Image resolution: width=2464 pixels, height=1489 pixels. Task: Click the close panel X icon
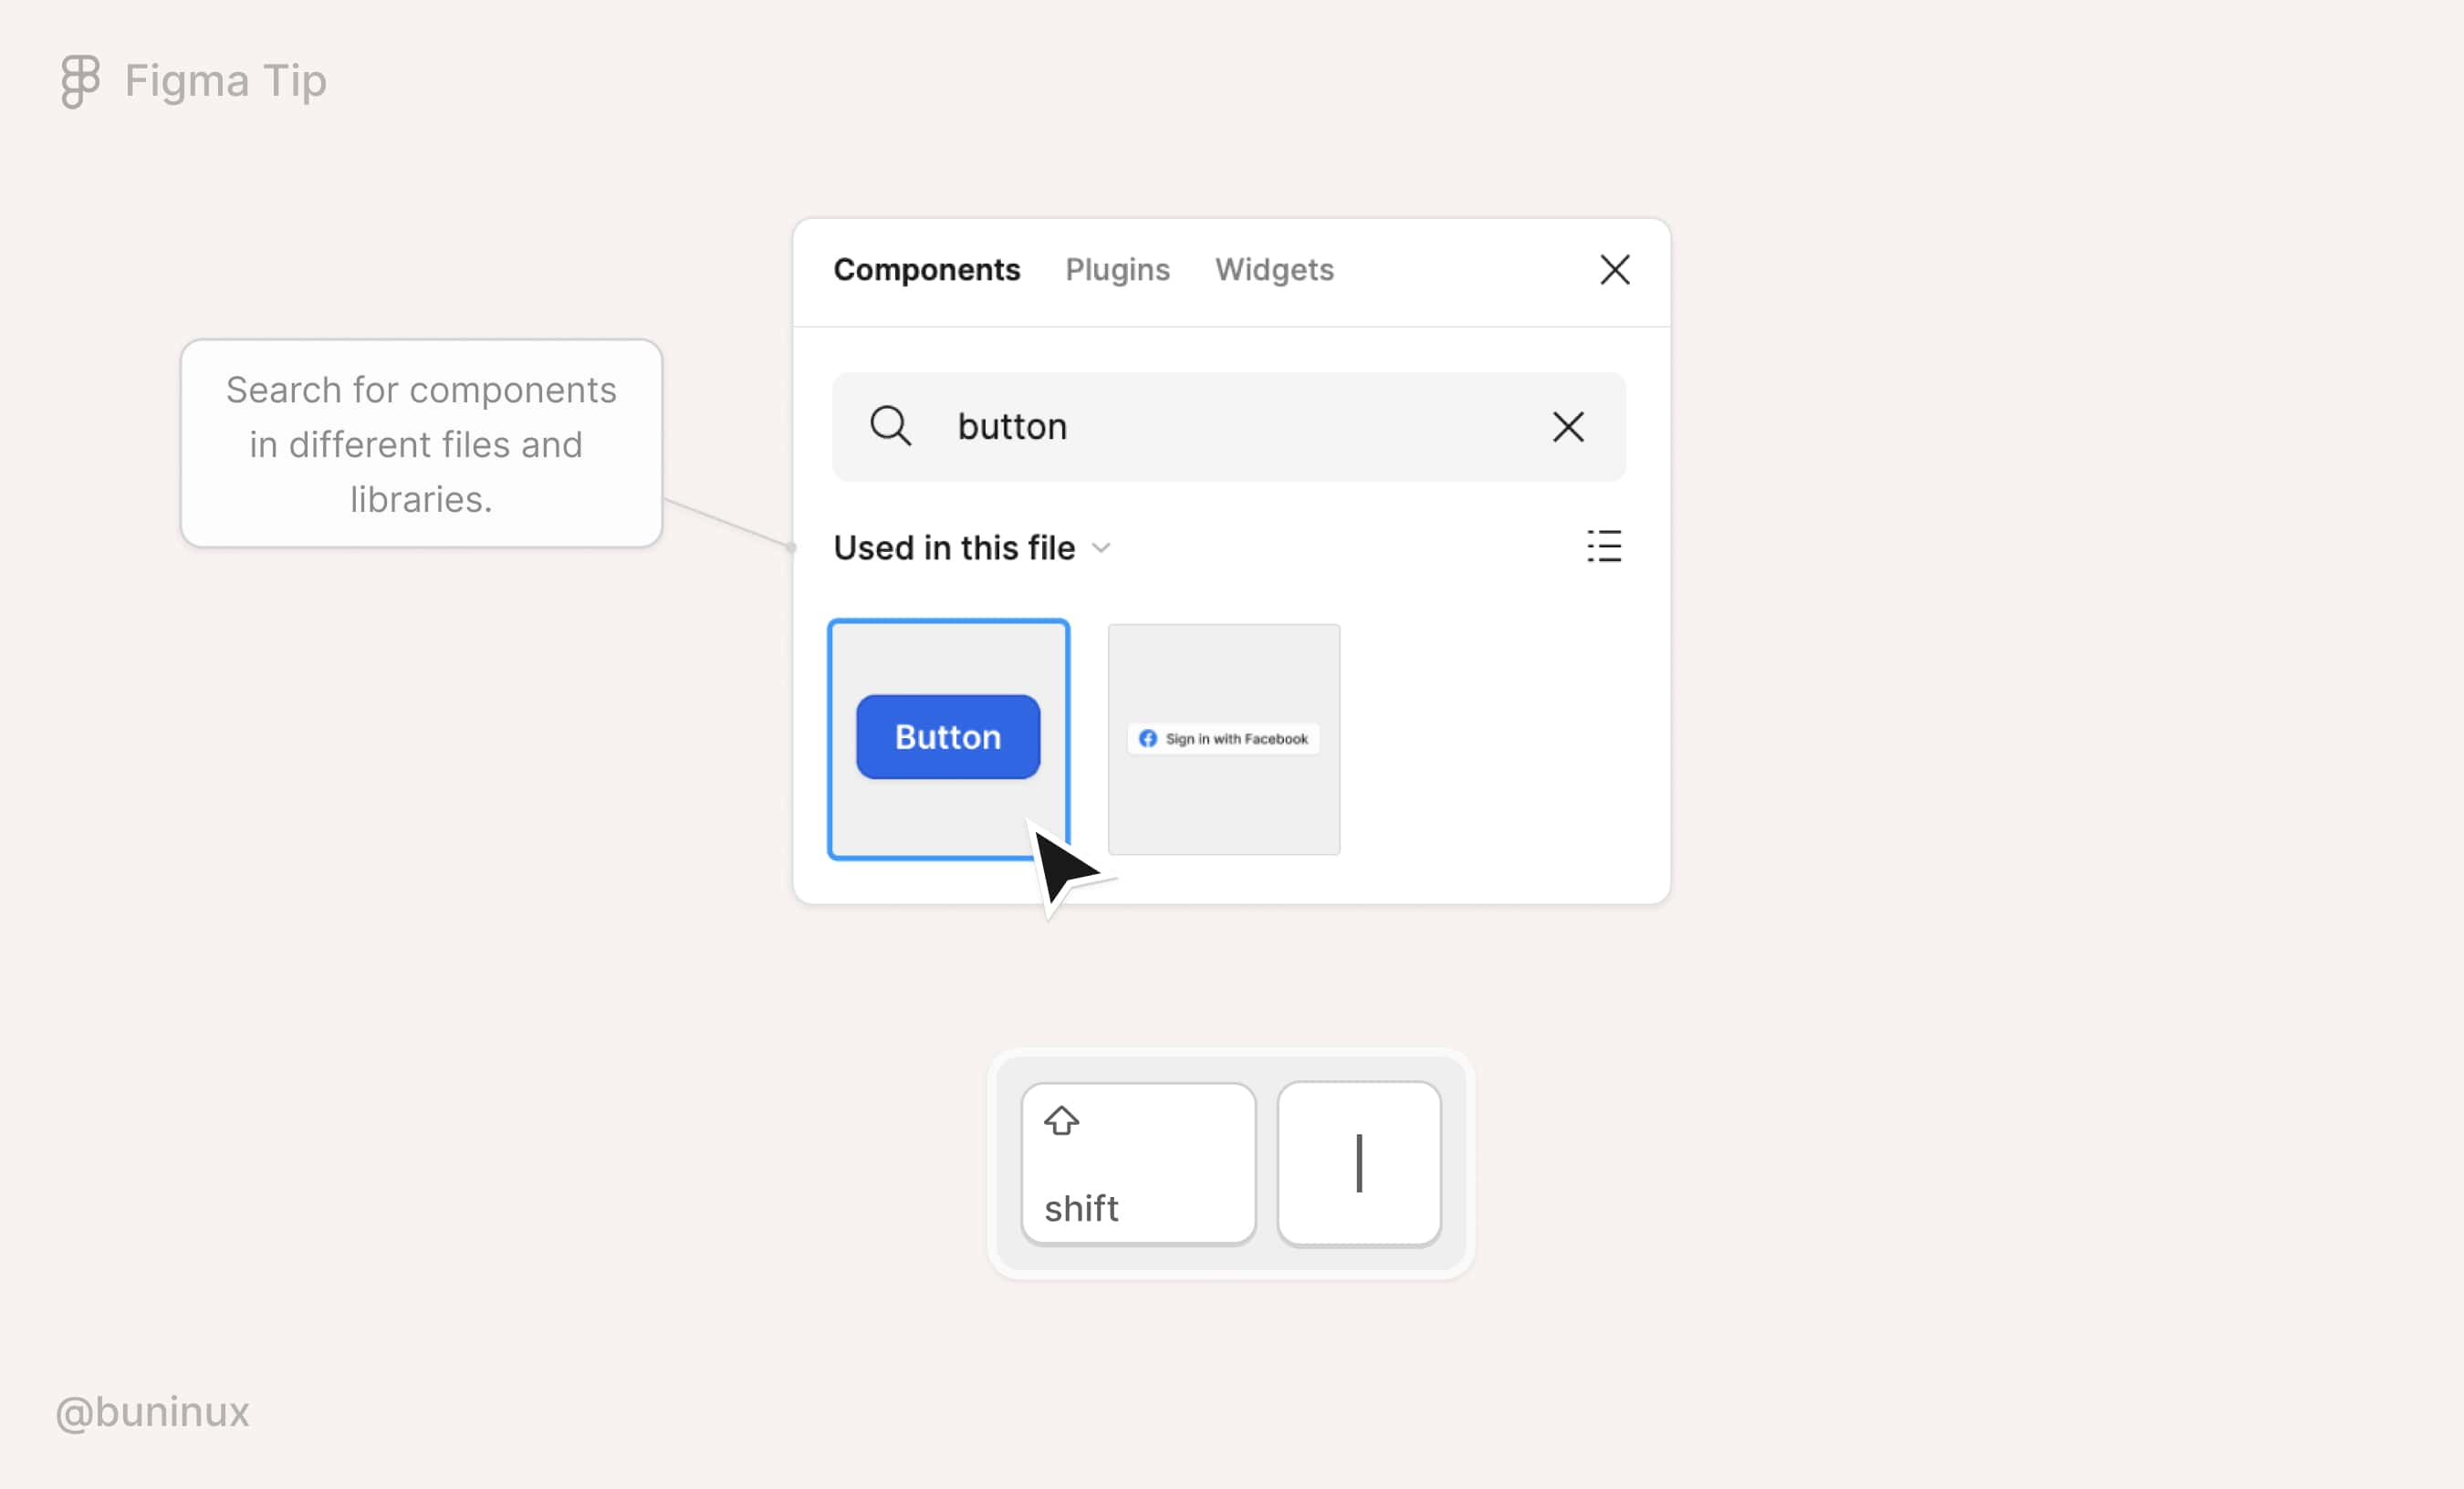tap(1613, 269)
